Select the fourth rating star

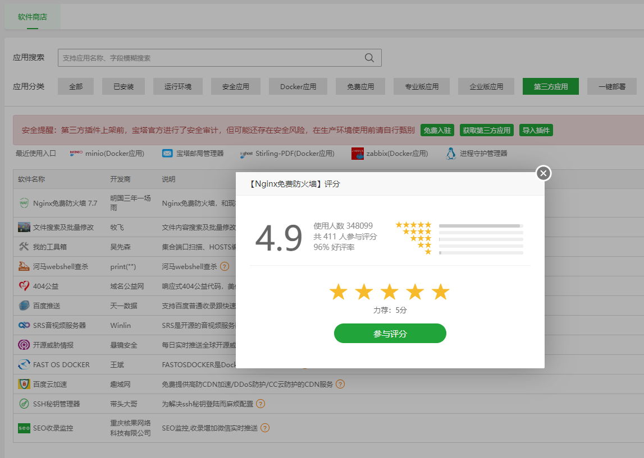(x=415, y=292)
